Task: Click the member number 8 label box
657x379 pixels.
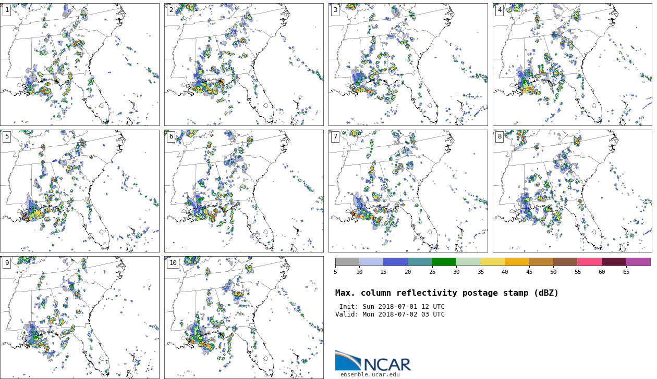Action: [500, 136]
